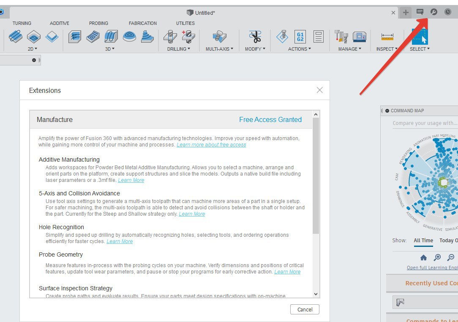Screen dimensions: 458x322
Task: Click the Inspect measure ruler icon
Action: click(387, 37)
